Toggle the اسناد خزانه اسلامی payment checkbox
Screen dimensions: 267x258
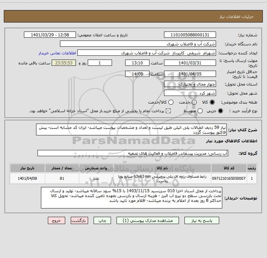[x=168, y=111]
